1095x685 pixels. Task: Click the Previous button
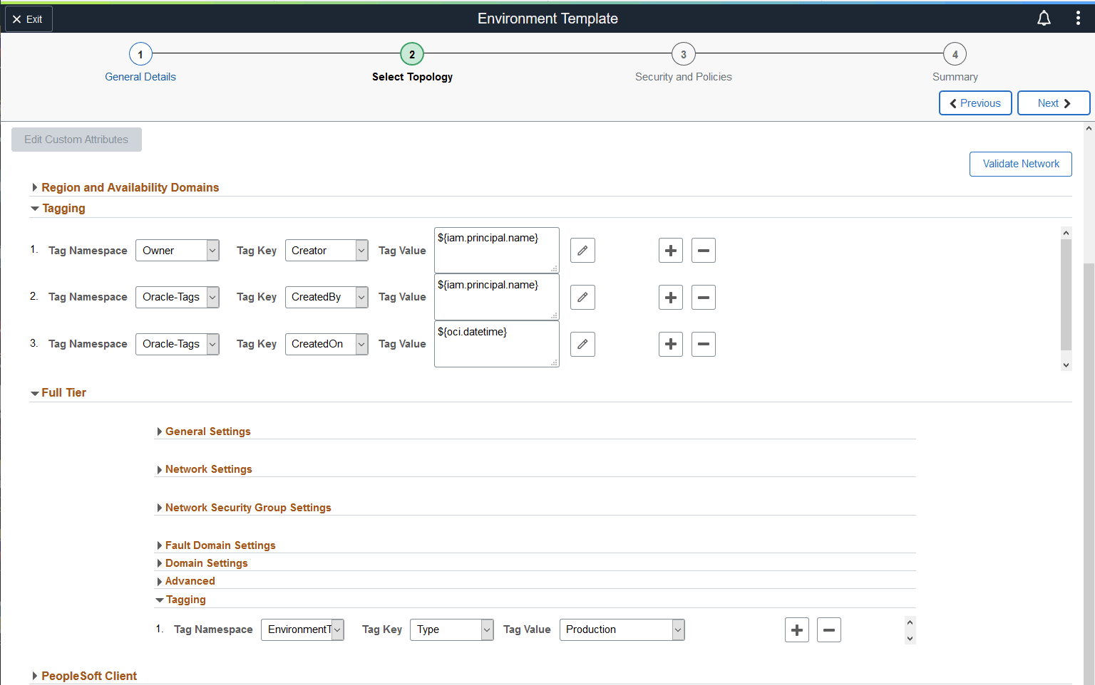tap(975, 103)
